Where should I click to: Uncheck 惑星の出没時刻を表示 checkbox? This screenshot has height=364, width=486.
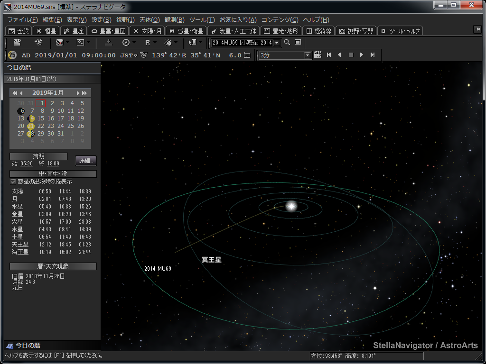click(13, 182)
